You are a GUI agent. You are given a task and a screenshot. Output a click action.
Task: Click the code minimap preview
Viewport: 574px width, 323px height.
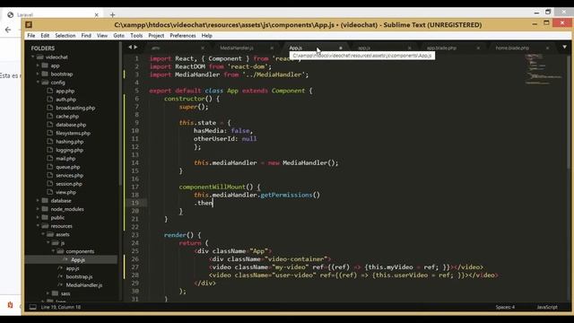coord(544,70)
